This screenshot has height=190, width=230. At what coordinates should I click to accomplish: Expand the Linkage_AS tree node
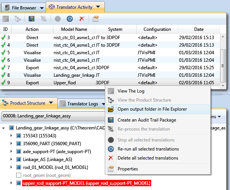click(11, 159)
